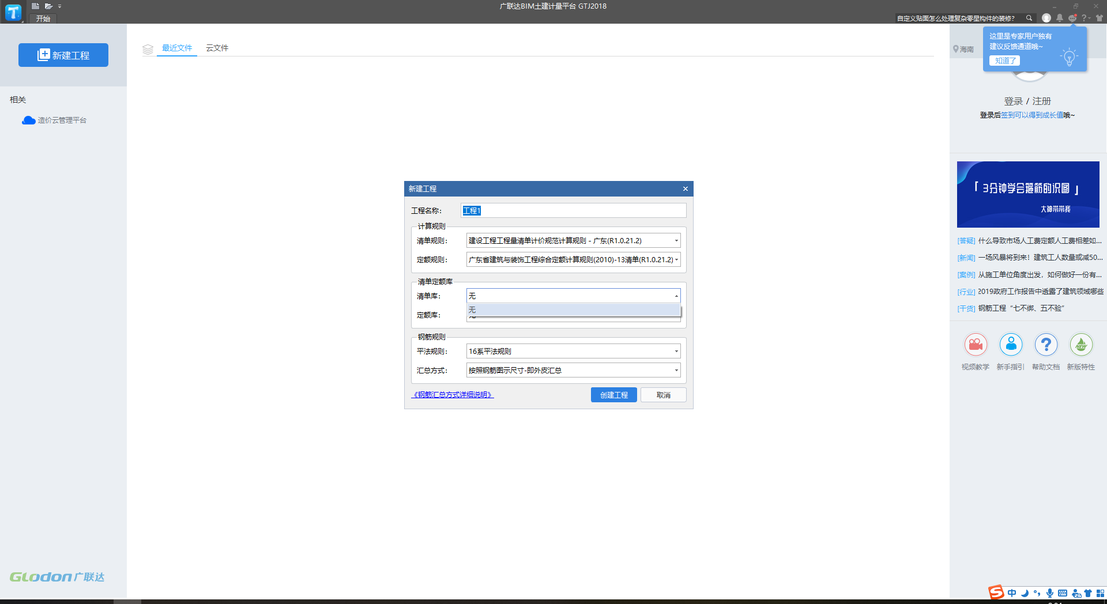Dismiss the tooltip with 知道了 button
Screen dimensions: 1107x604
1005,61
